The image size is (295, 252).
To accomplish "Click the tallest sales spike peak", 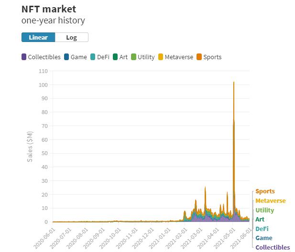I will 233,83.
